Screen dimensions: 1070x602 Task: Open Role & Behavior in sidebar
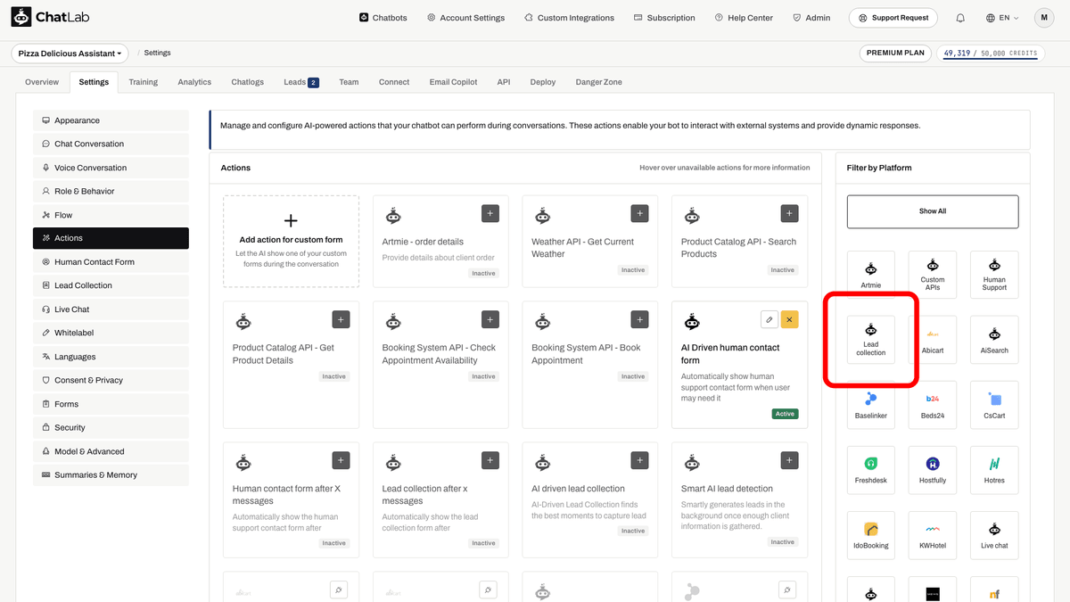[111, 191]
